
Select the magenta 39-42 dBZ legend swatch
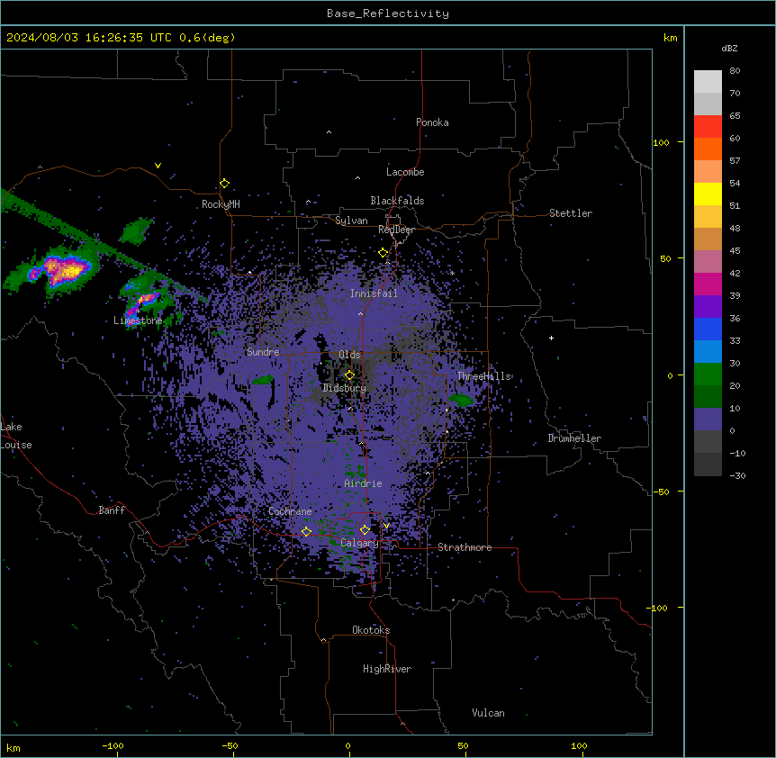click(708, 284)
